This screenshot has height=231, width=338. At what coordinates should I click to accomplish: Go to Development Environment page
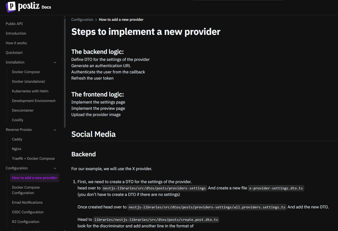pyautogui.click(x=34, y=101)
